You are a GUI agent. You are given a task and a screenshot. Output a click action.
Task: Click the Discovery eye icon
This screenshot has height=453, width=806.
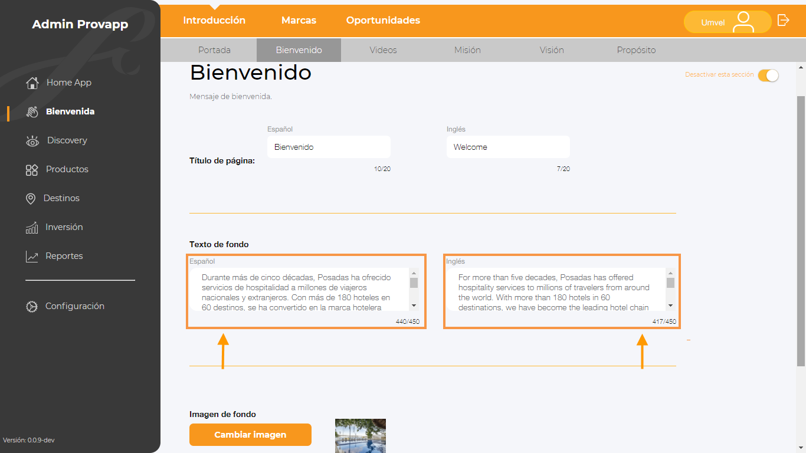(x=32, y=140)
